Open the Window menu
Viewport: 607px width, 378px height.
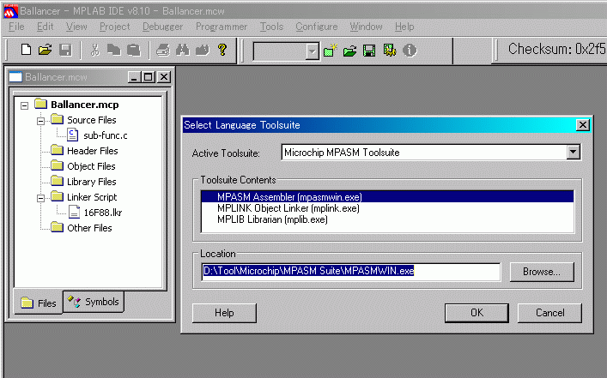tap(367, 27)
